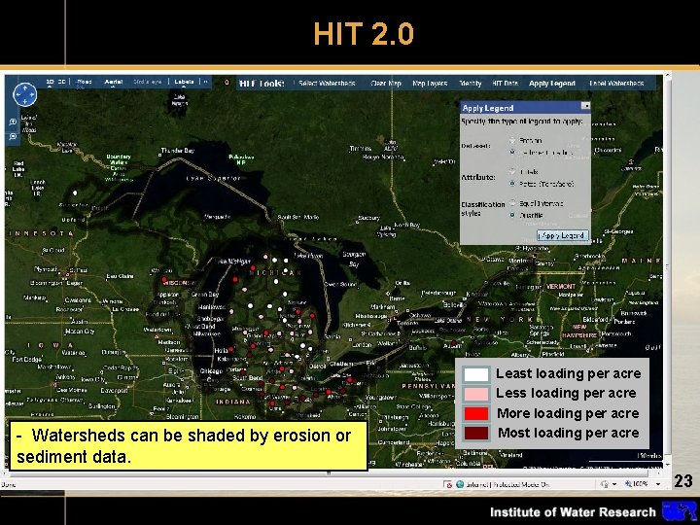Open HIT Data menu item
Viewport: 700px width, 525px height.
click(505, 83)
